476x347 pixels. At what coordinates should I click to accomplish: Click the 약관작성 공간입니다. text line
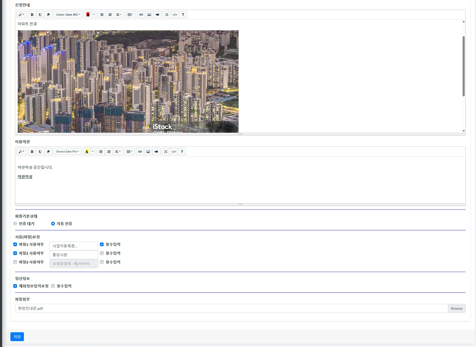click(35, 167)
